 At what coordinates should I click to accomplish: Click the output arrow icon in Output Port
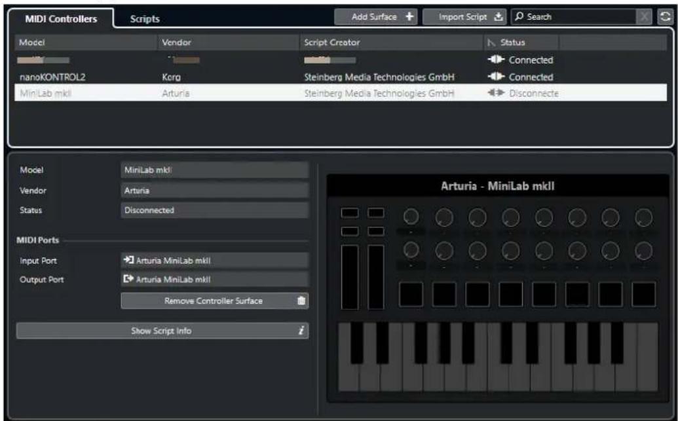128,279
